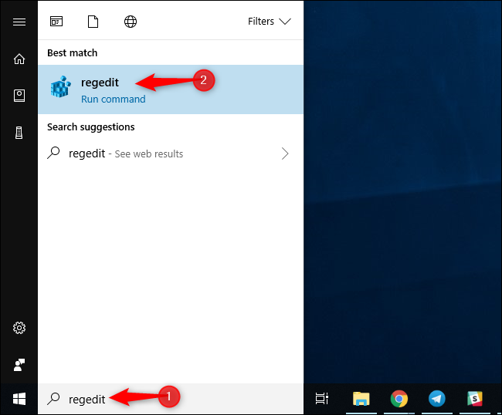Click the Best match heading text

coord(73,52)
